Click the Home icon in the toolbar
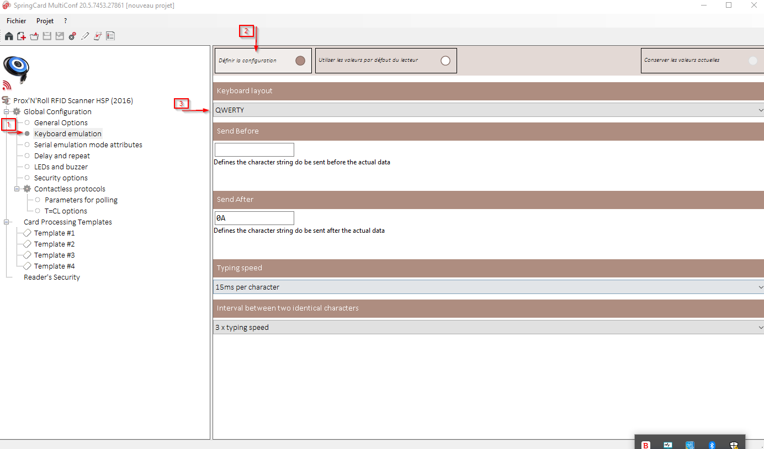 coord(9,35)
